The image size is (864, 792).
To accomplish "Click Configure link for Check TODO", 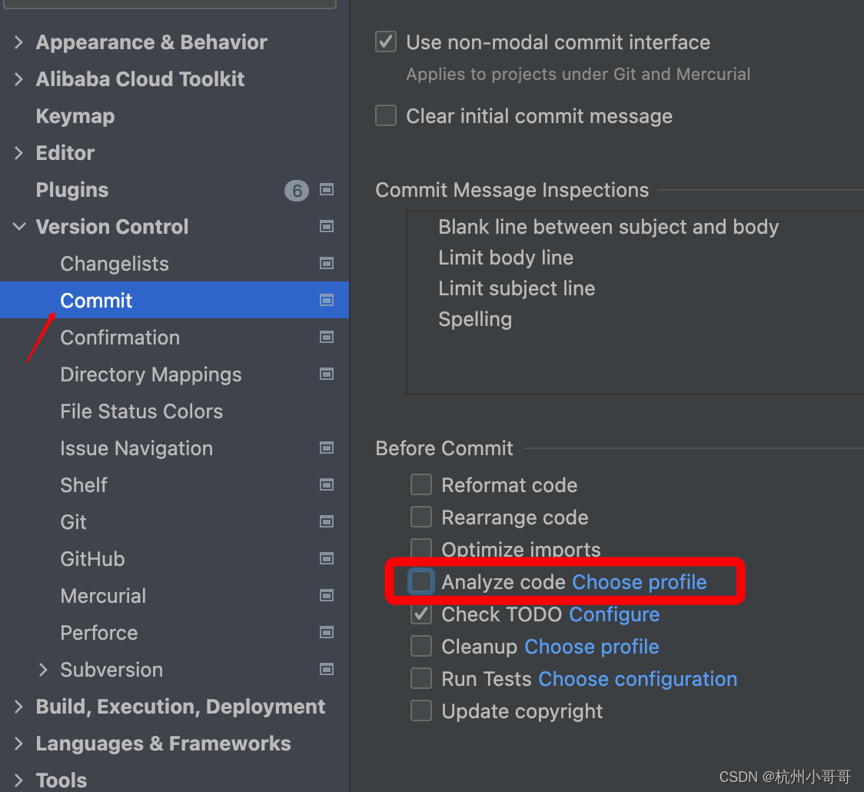I will pyautogui.click(x=614, y=614).
